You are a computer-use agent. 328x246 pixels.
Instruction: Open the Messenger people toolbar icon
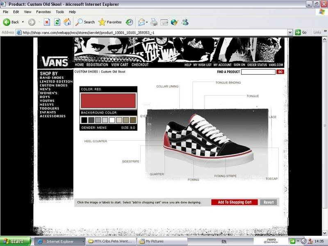185,22
